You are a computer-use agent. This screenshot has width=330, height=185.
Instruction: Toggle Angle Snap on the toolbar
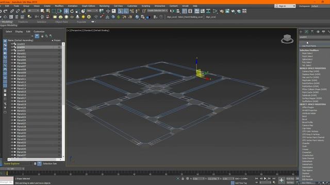click(126, 11)
